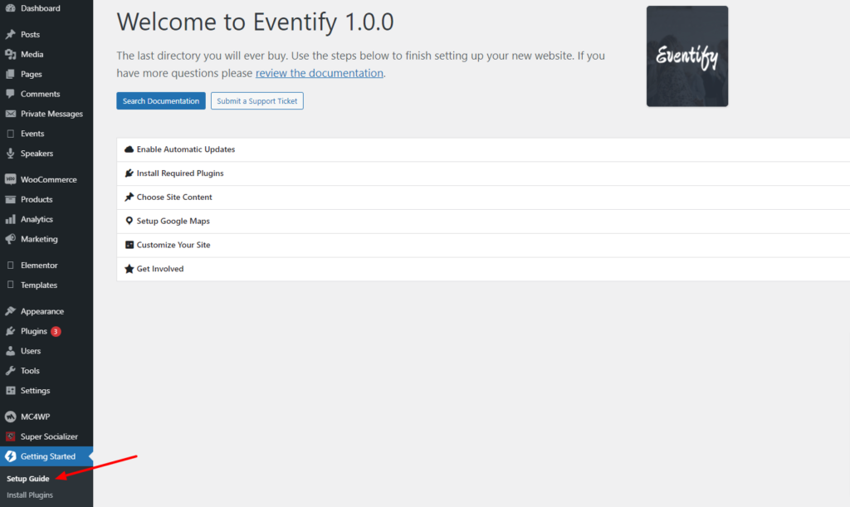
Task: Expand the Customize Your Site section
Action: 483,245
